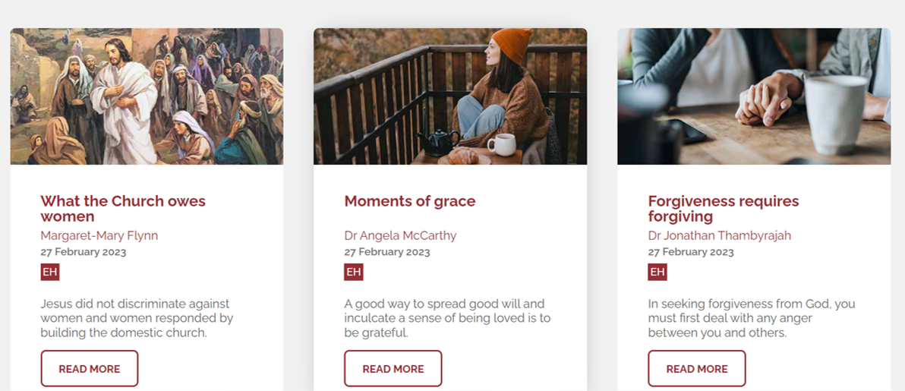The image size is (905, 391).
Task: Click the date on the Church owes women card
Action: pos(84,252)
